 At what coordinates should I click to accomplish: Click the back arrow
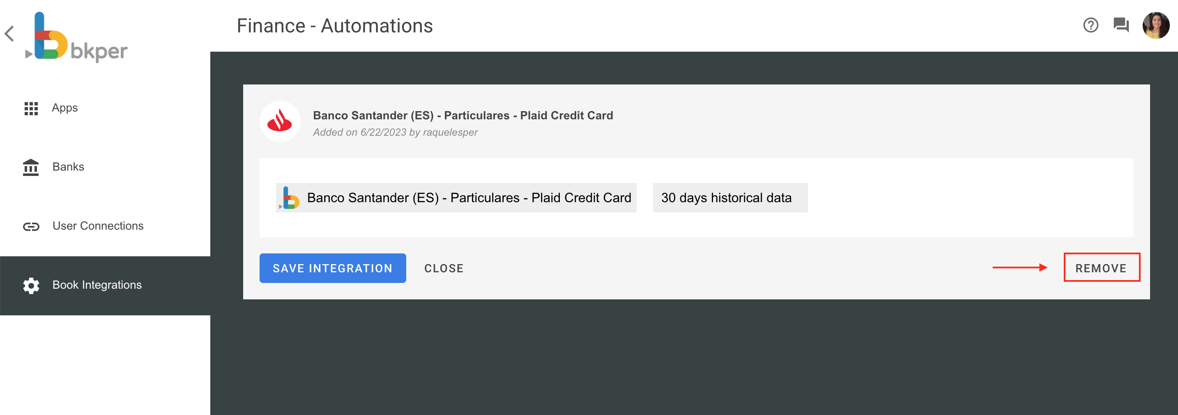[9, 34]
